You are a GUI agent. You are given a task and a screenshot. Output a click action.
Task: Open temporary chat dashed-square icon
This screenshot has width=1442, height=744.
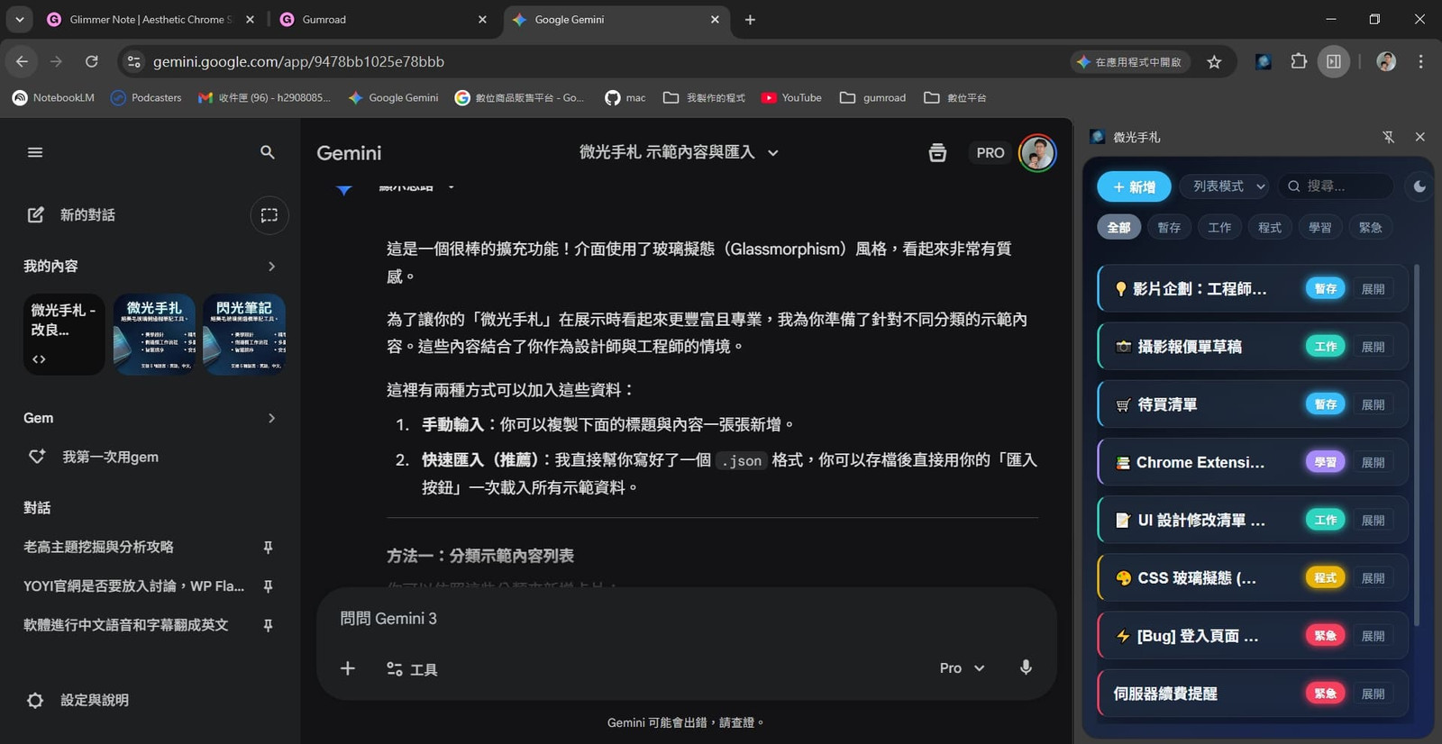(269, 215)
